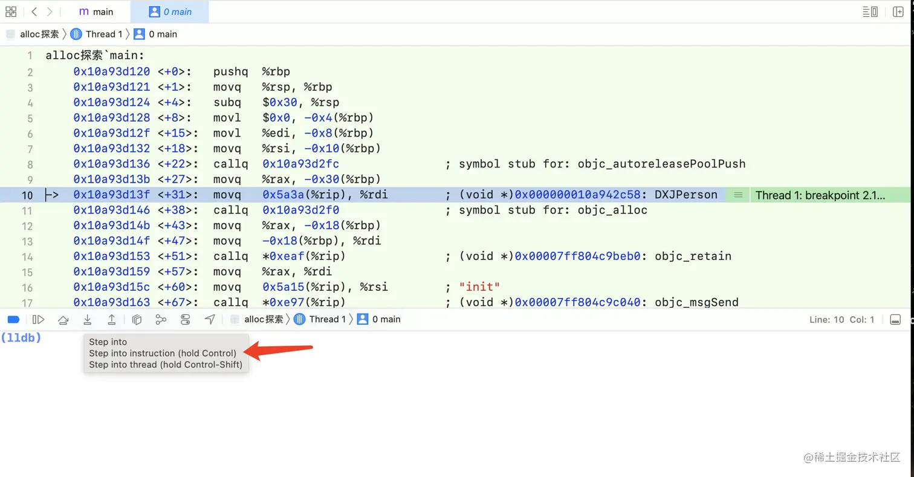Click line number 8 in the gutter
Image resolution: width=914 pixels, height=477 pixels.
30,164
